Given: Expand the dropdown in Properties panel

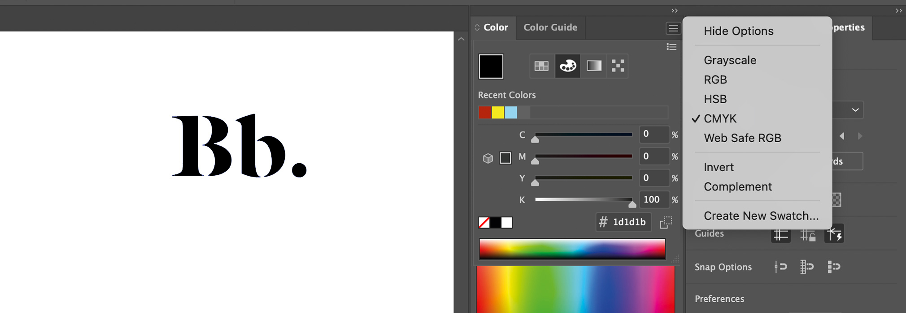Looking at the screenshot, I should click(855, 110).
